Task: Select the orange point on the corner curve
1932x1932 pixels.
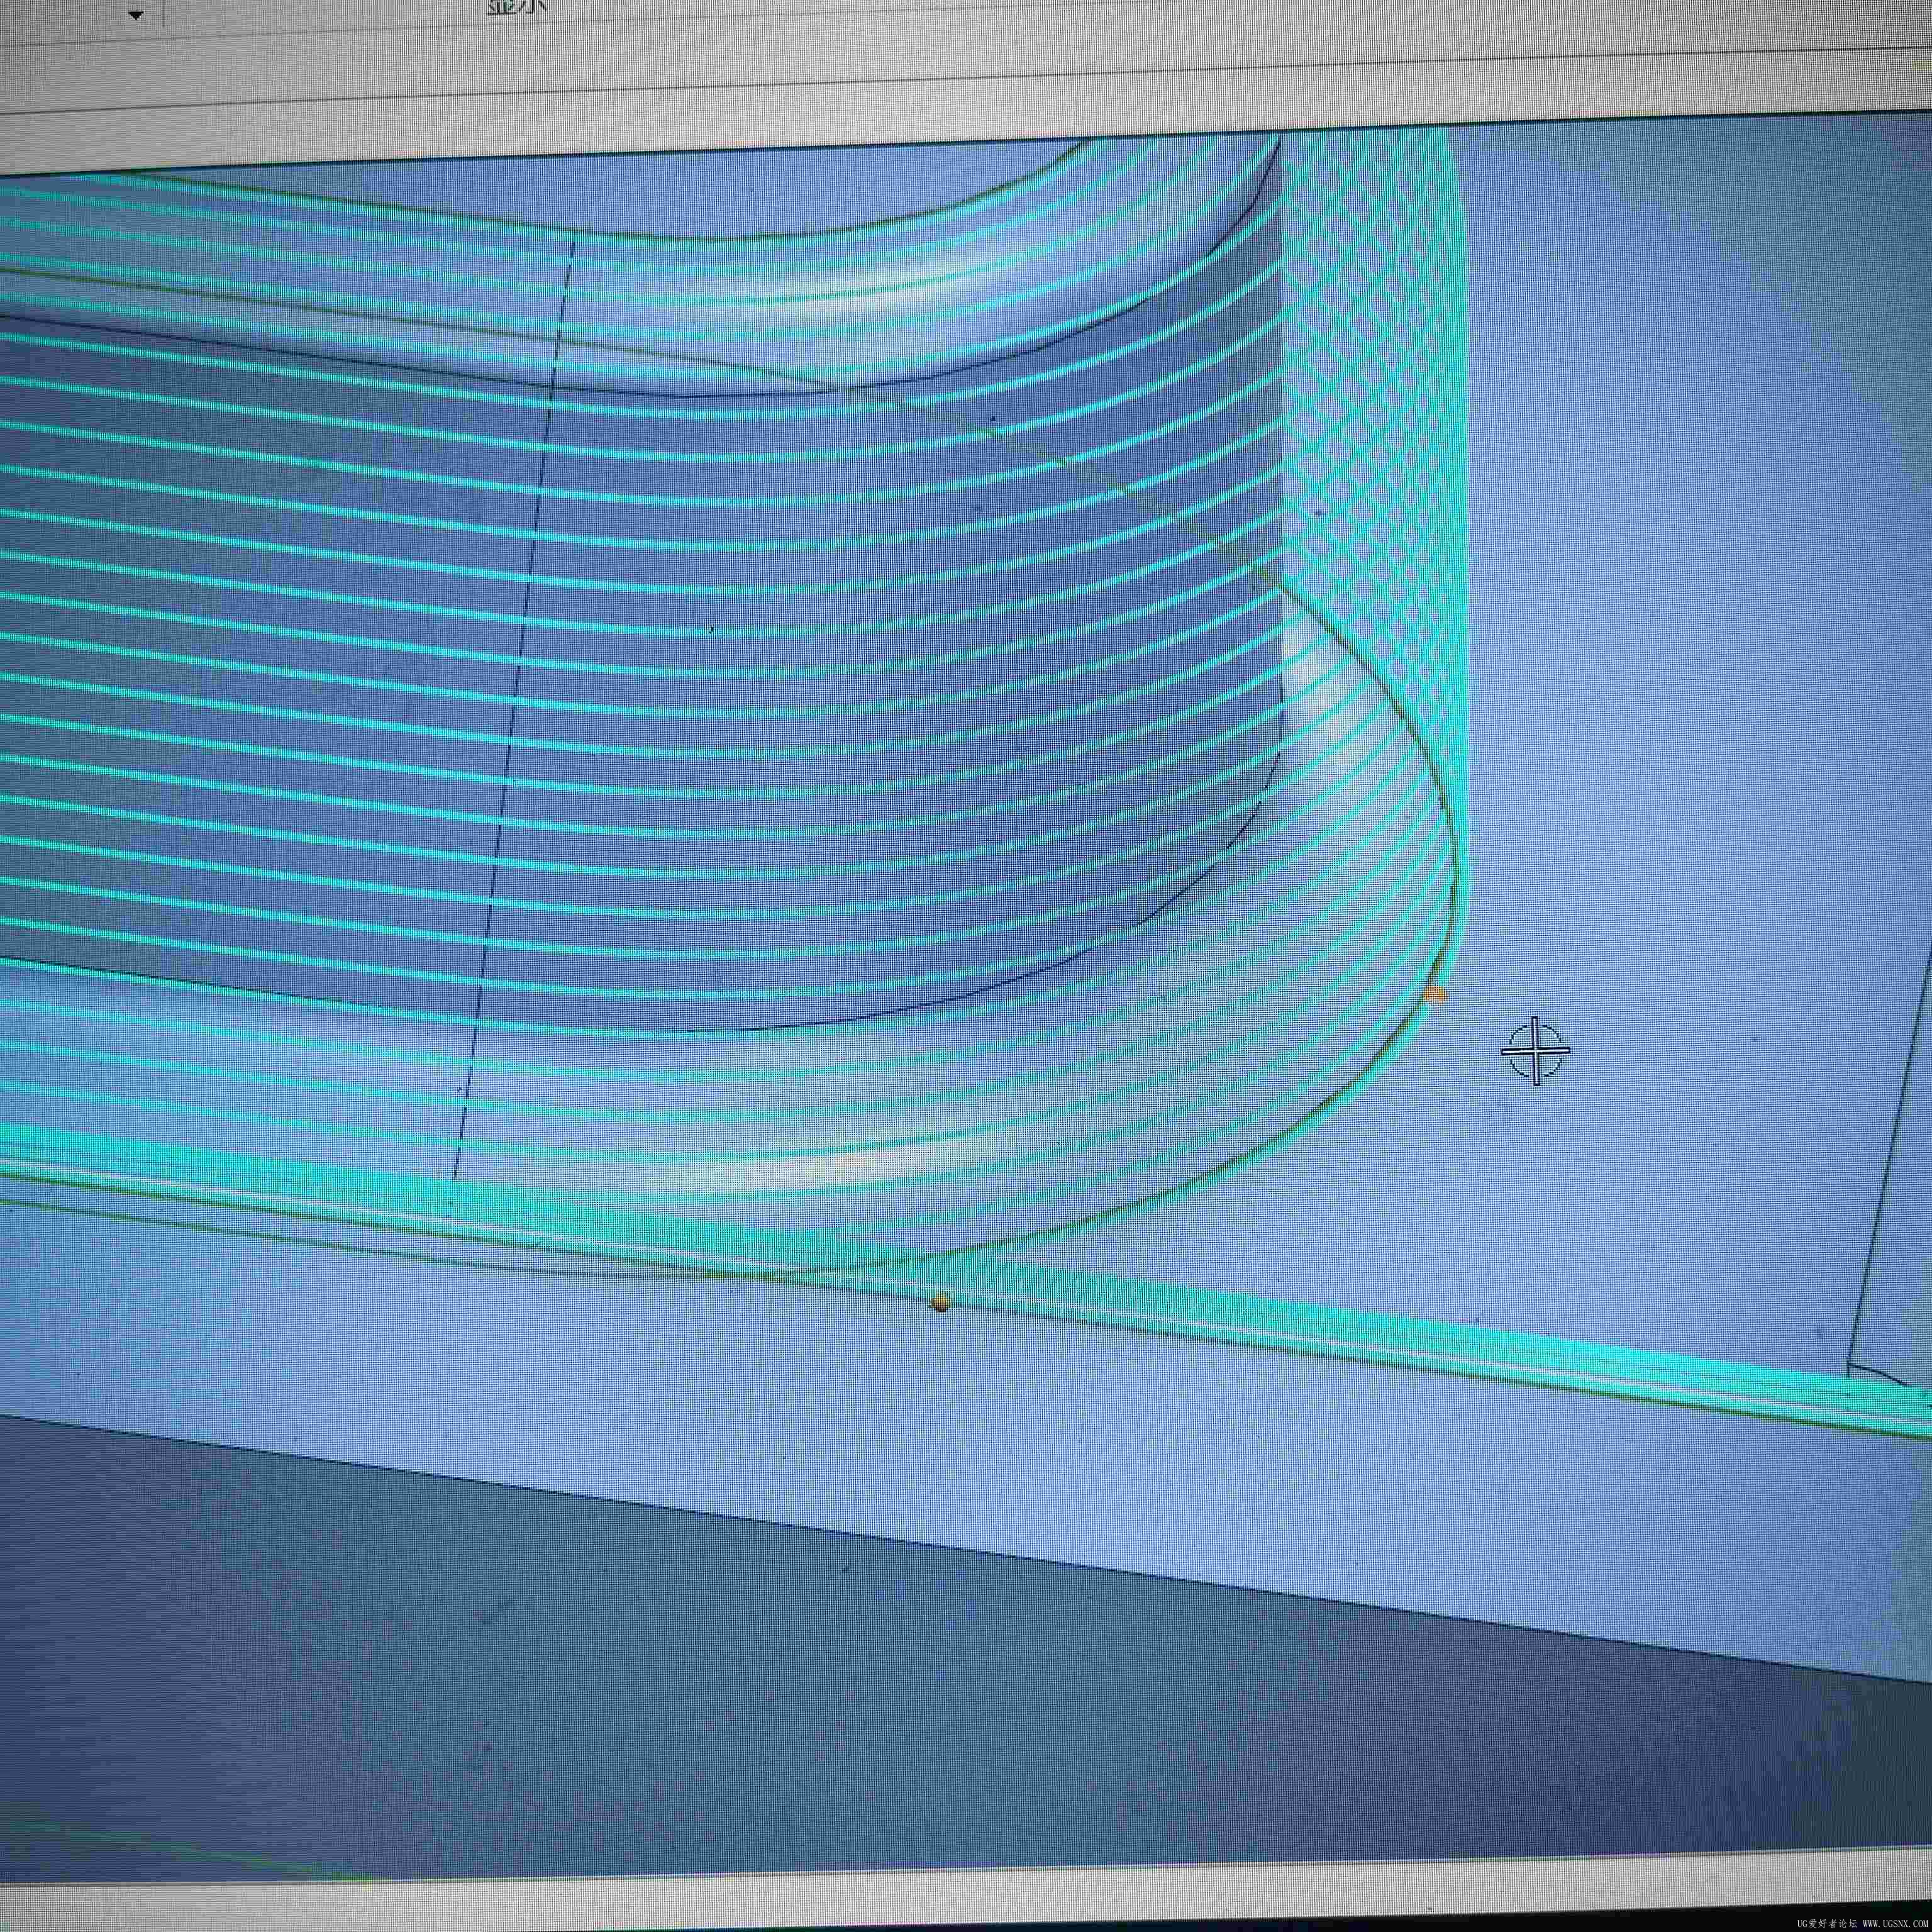Action: pyautogui.click(x=1436, y=994)
